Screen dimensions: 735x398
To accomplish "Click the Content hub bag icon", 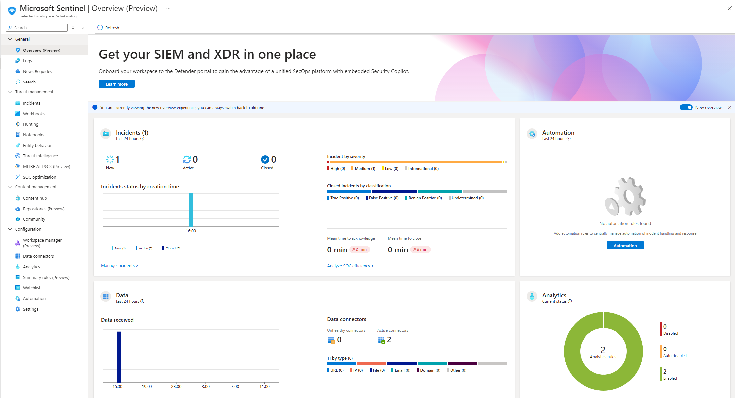I will click(x=18, y=198).
